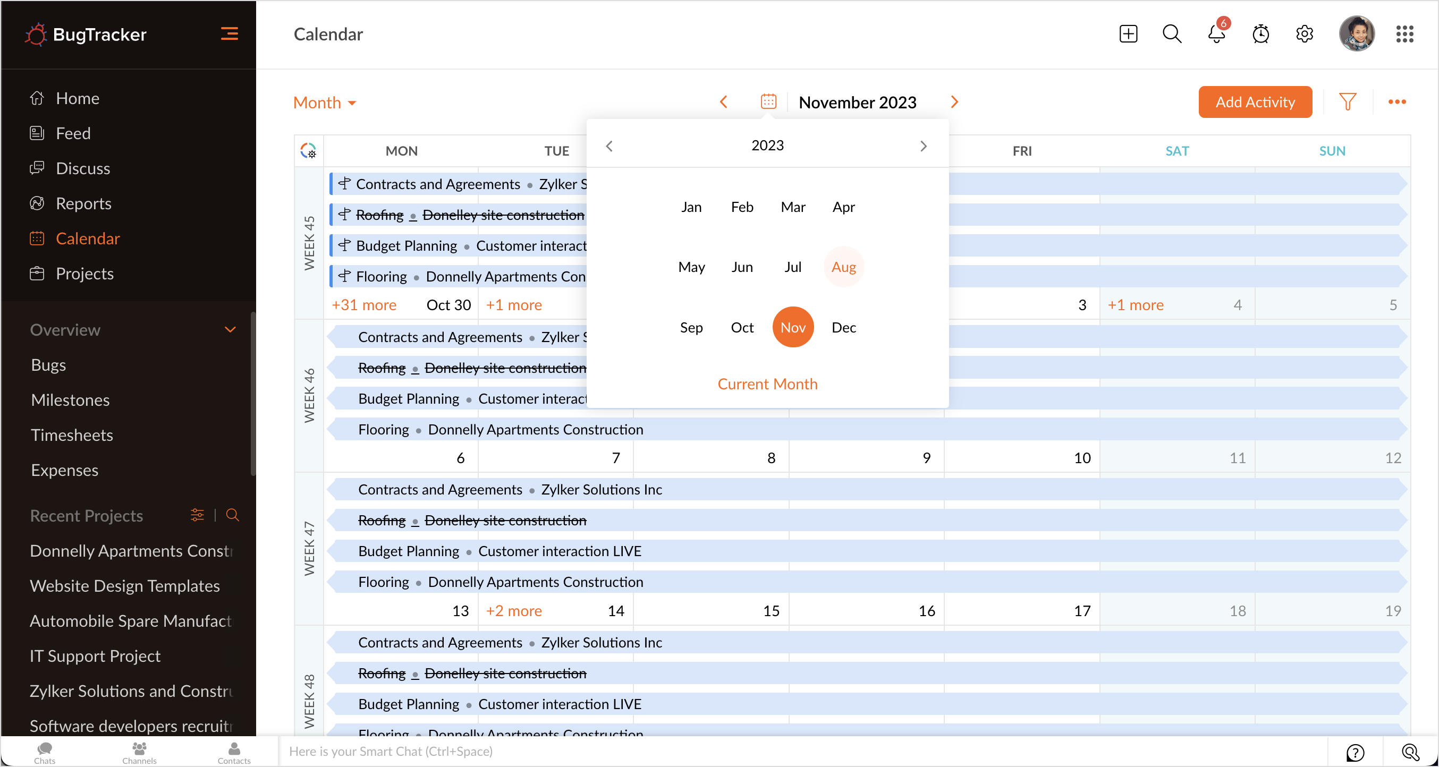Click the calendar settings icon beside MON
1439x767 pixels.
click(x=308, y=150)
